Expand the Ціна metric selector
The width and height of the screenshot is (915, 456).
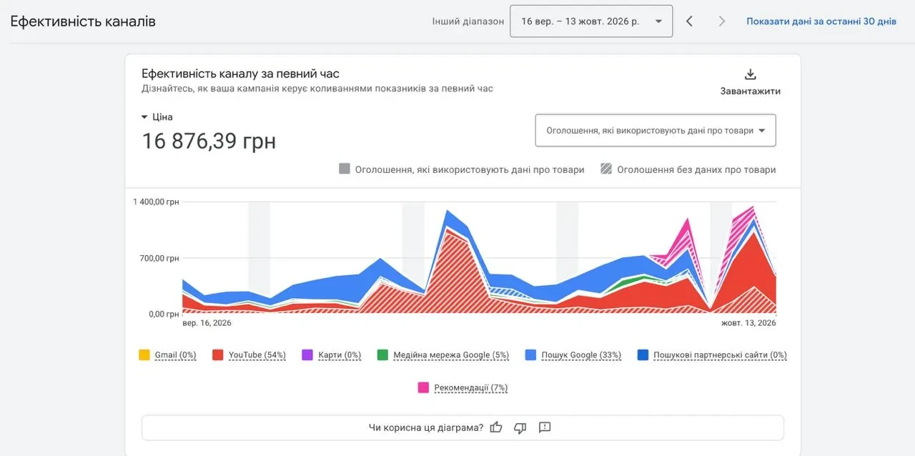point(157,117)
